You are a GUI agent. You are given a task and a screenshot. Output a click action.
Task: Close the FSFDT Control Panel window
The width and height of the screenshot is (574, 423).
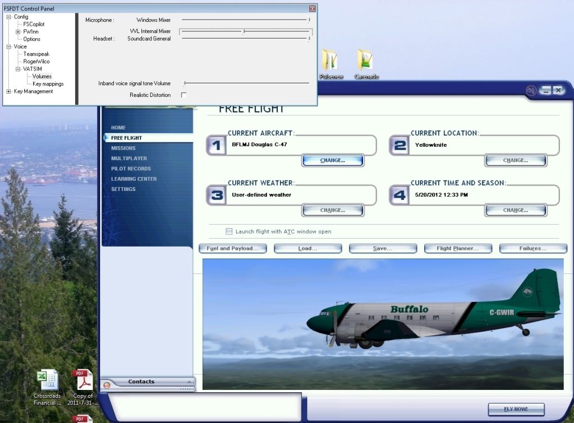point(313,8)
